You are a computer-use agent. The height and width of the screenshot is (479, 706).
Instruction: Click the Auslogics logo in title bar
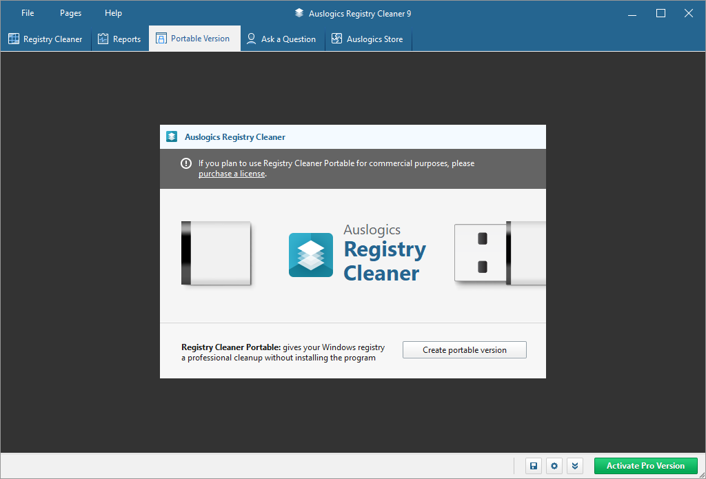(x=299, y=13)
